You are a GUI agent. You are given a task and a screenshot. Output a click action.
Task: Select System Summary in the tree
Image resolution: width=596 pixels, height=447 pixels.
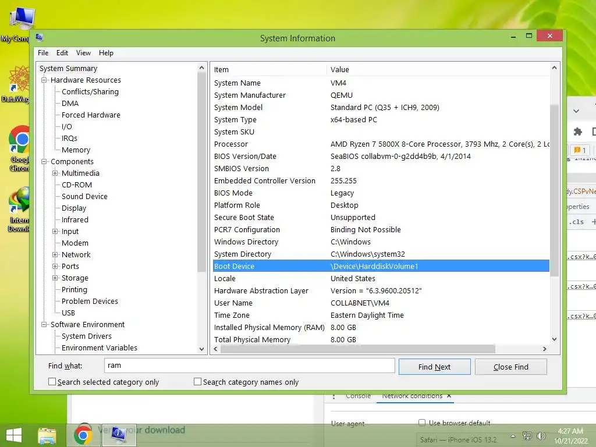click(69, 69)
